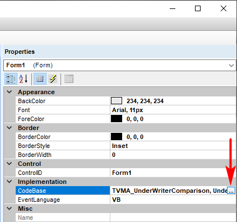Select the BorderStyle property name
The width and height of the screenshot is (237, 222).
pyautogui.click(x=34, y=146)
